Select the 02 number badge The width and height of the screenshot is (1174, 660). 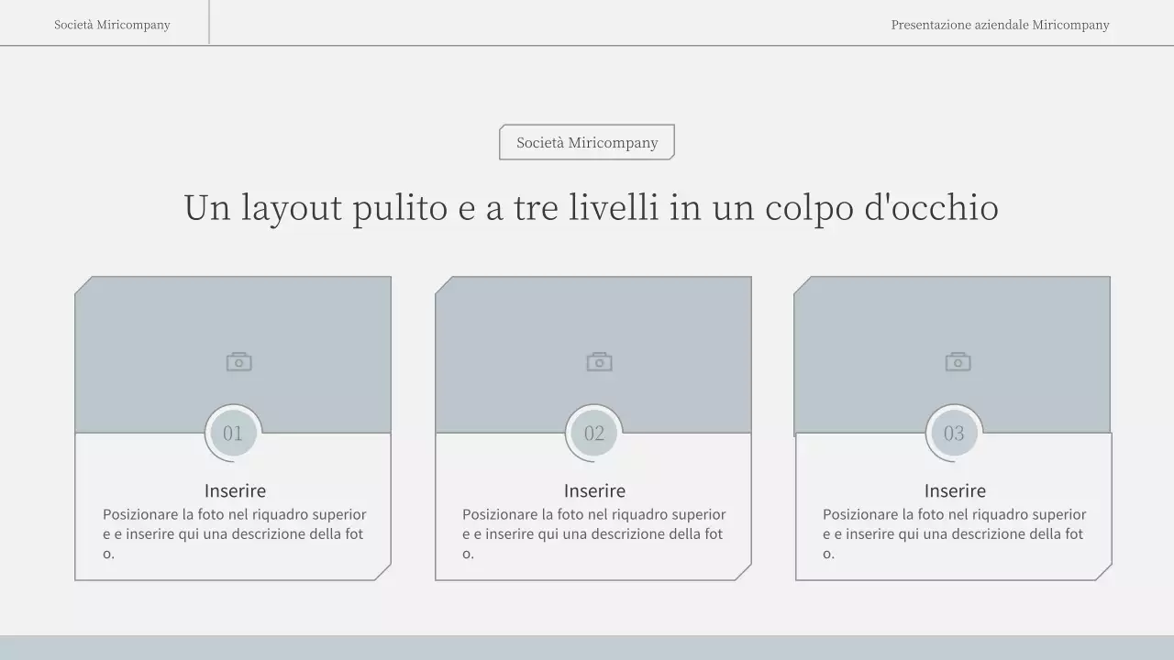[x=593, y=433]
